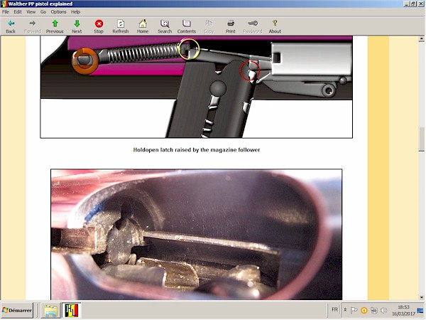Close the Walther PP pistol explained window
This screenshot has width=426, height=320.
coord(420,4)
